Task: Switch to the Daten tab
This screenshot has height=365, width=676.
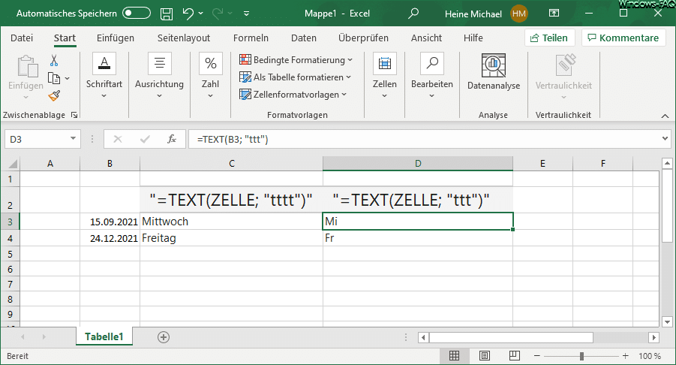Action: coord(304,38)
